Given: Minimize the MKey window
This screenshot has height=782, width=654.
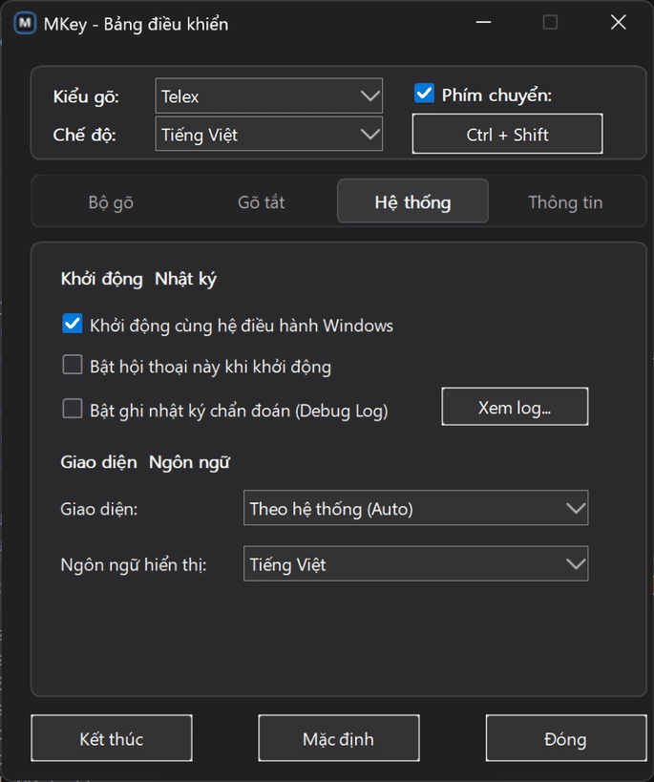Looking at the screenshot, I should coord(483,23).
